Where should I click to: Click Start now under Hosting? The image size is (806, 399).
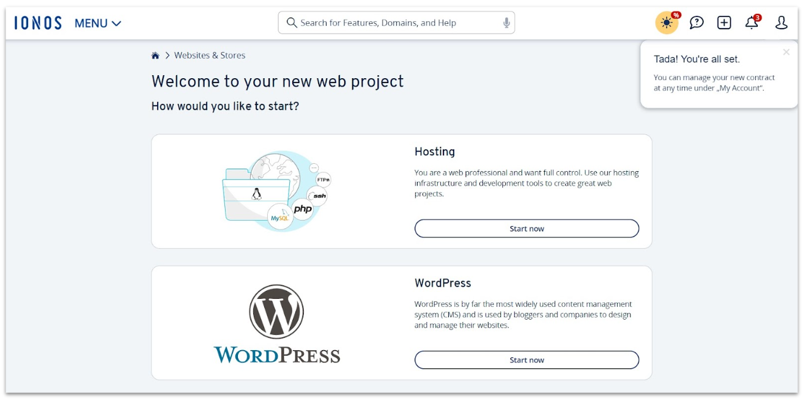527,229
